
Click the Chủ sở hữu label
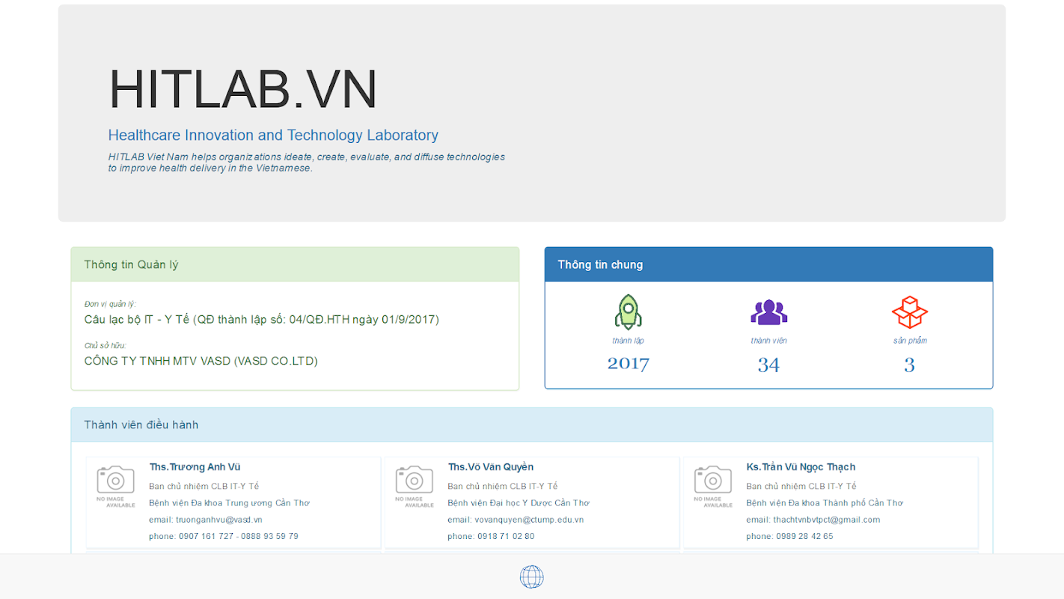(x=105, y=345)
